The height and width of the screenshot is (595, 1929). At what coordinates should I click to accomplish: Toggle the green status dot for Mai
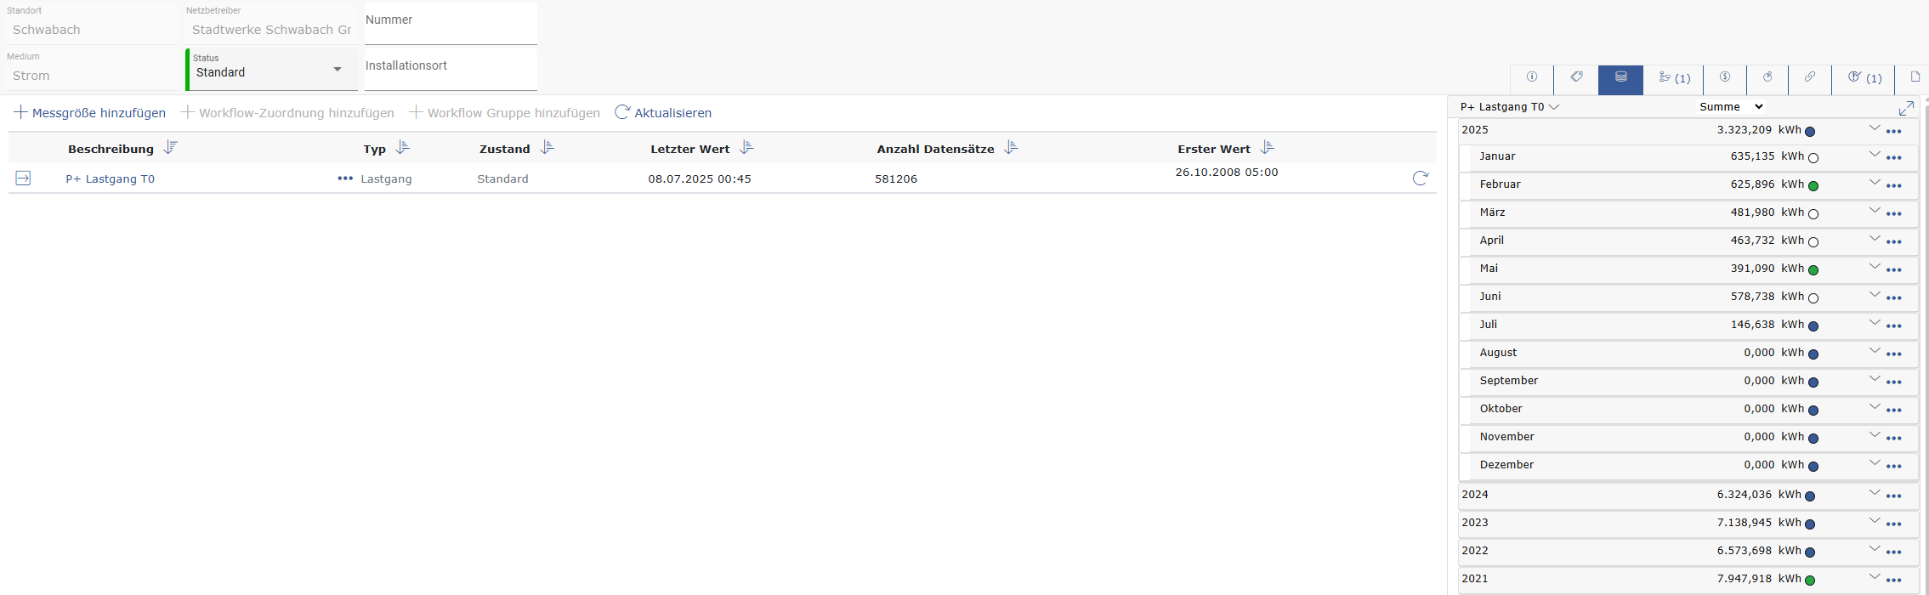pos(1813,270)
